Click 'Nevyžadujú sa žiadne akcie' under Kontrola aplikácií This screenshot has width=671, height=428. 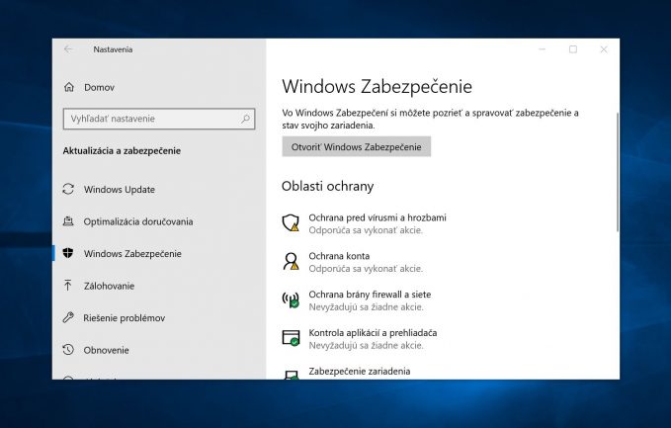pos(366,345)
